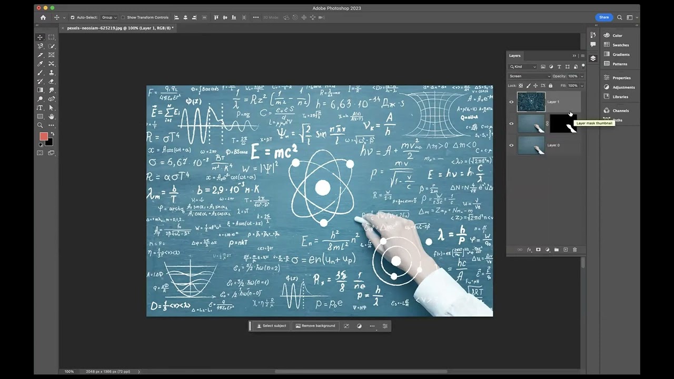Click Create new group folder icon
This screenshot has width=674, height=379.
point(557,250)
